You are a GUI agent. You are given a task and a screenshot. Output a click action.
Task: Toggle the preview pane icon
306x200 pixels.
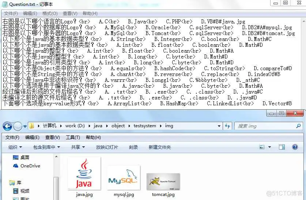pos(282,147)
